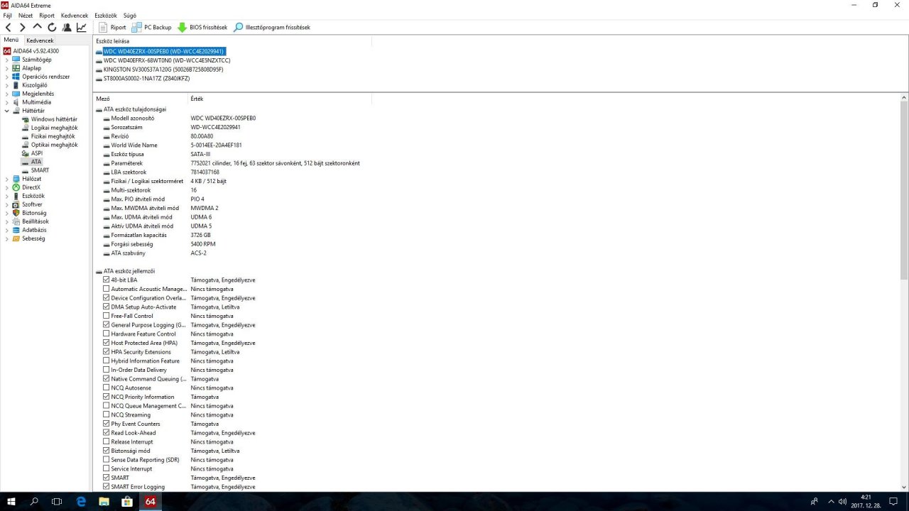Open the Súgó menu

point(130,15)
